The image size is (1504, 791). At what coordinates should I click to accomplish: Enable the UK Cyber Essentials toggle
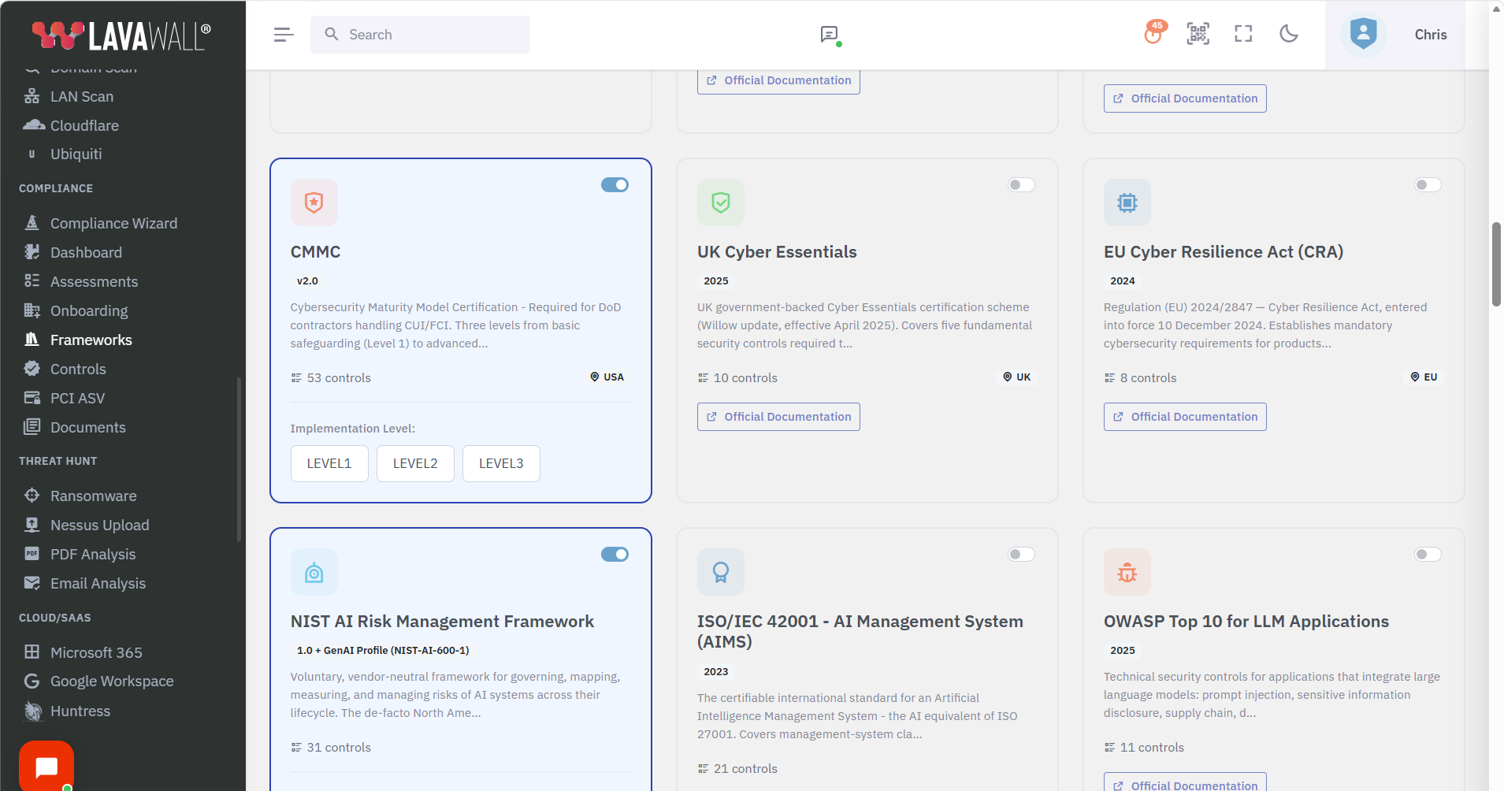pyautogui.click(x=1021, y=184)
